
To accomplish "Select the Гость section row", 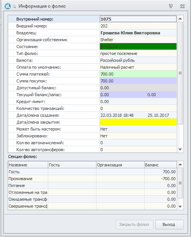I will tap(92, 172).
